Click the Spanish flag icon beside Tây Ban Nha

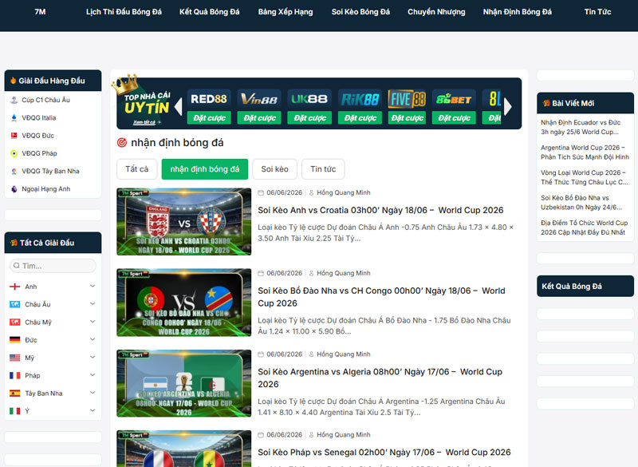pyautogui.click(x=14, y=394)
